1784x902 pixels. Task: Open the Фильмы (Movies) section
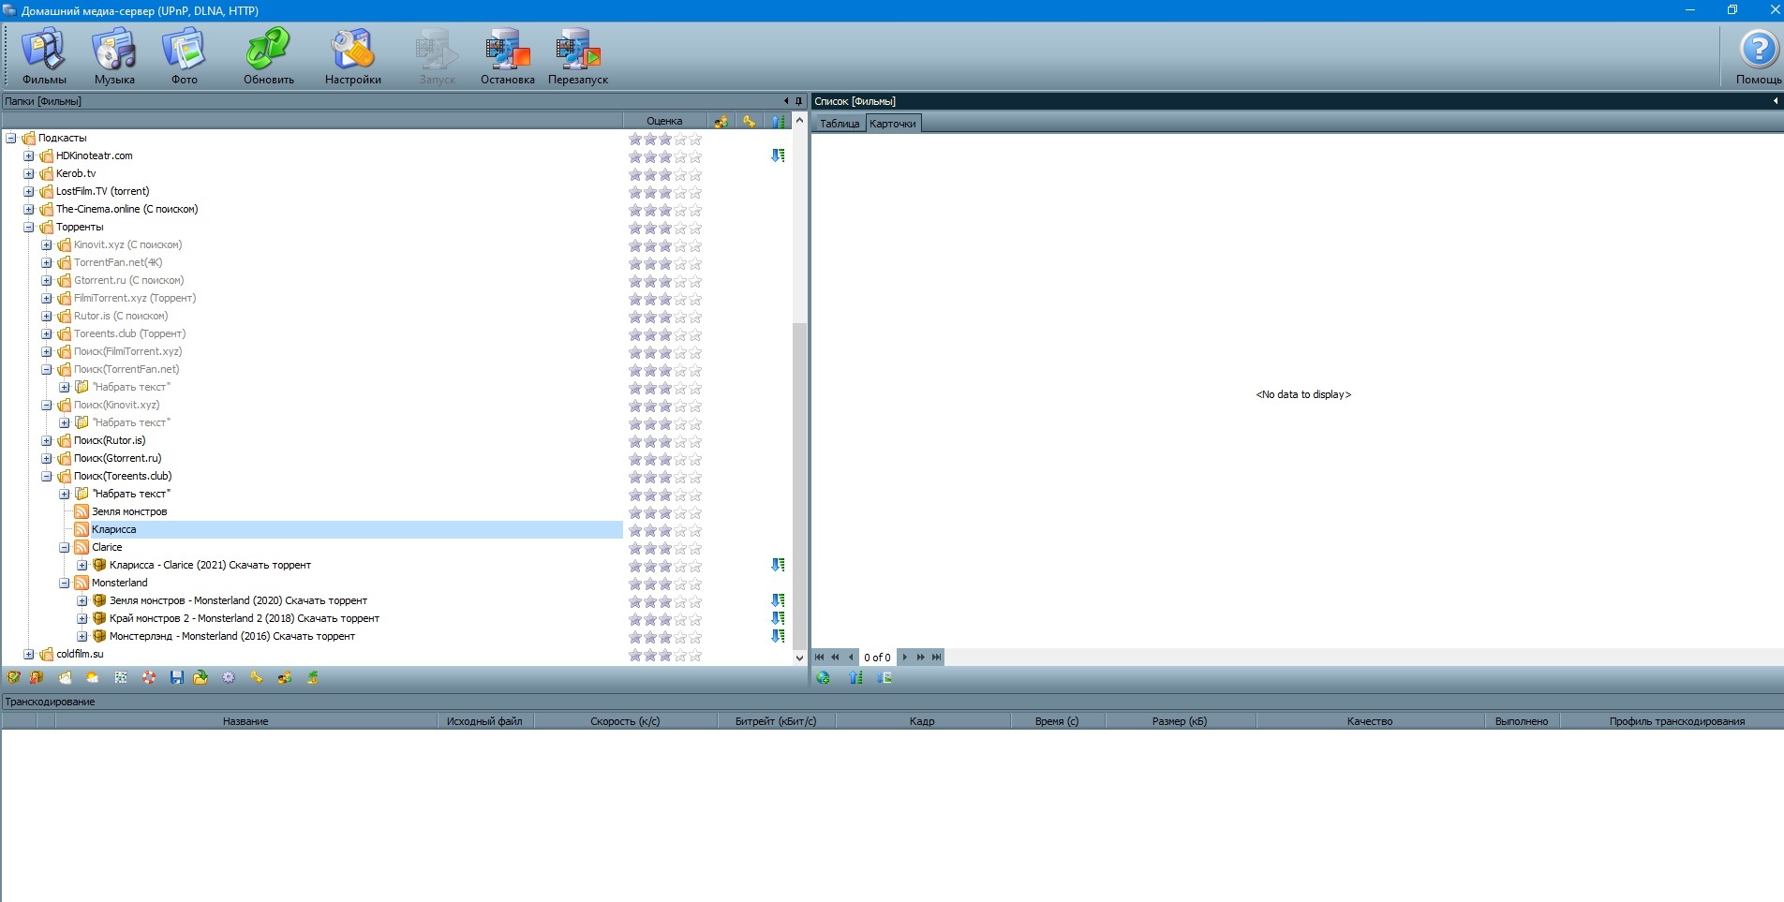point(43,55)
